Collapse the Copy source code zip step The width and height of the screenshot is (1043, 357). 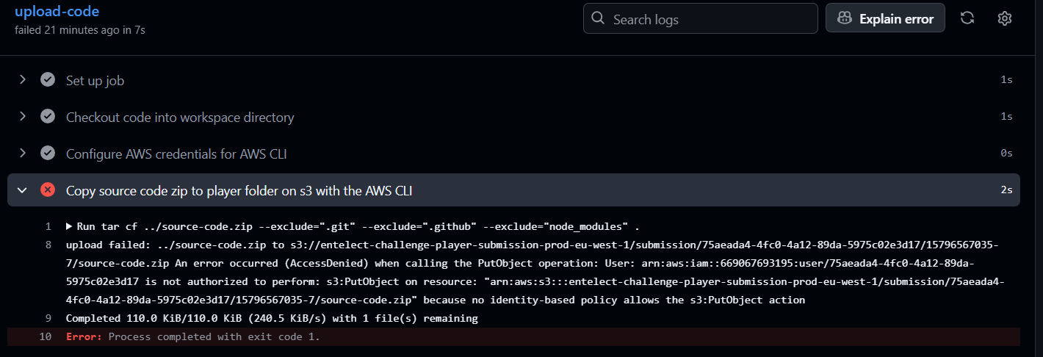pyautogui.click(x=22, y=190)
